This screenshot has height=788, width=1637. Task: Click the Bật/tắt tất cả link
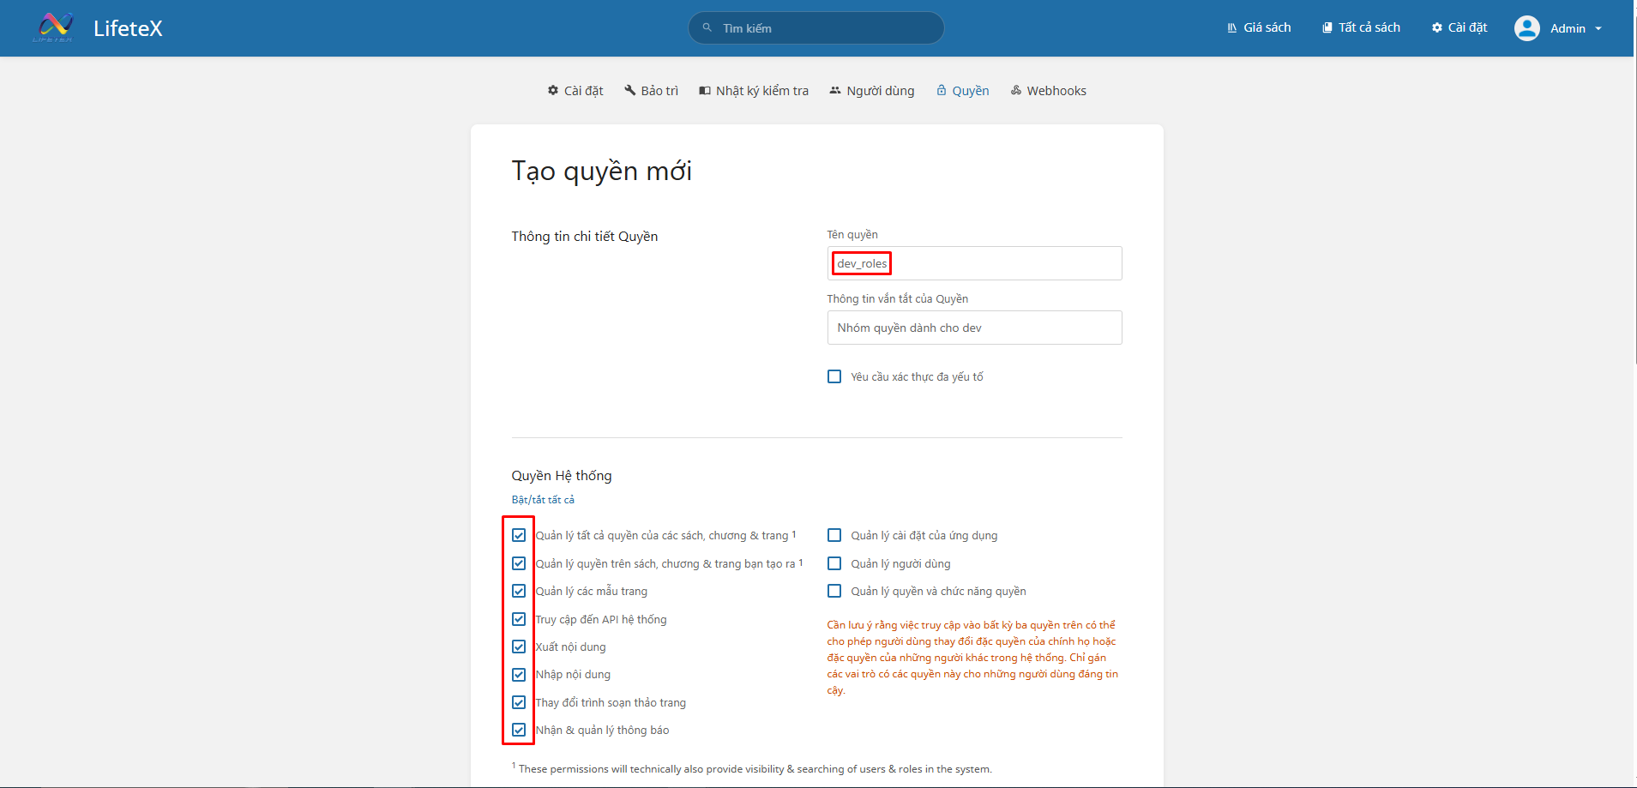point(543,500)
